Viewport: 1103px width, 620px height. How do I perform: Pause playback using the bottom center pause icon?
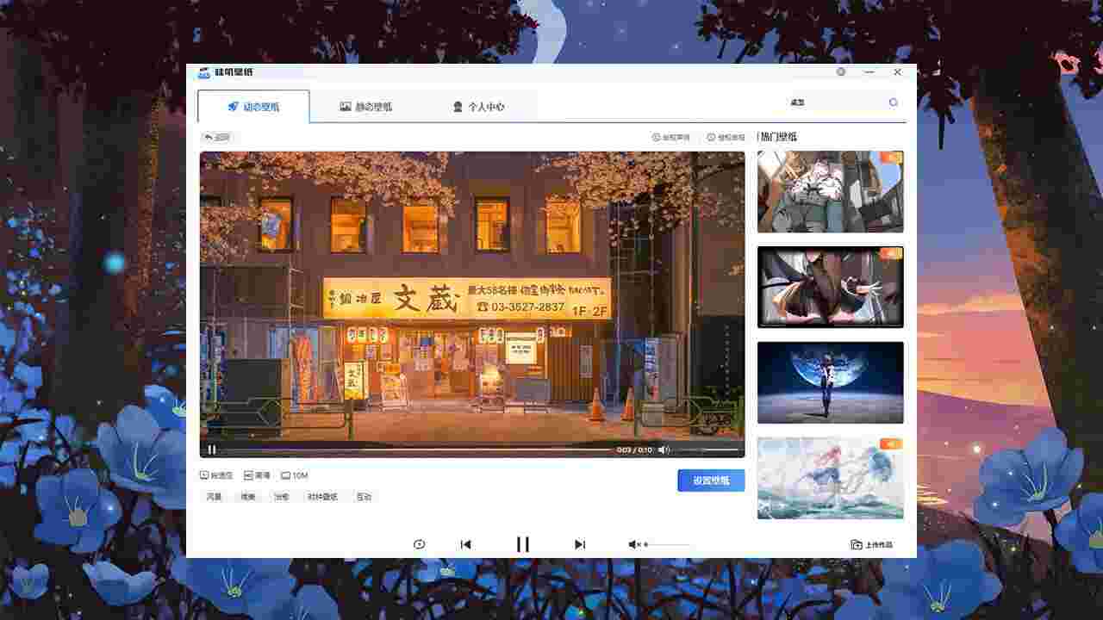point(523,543)
